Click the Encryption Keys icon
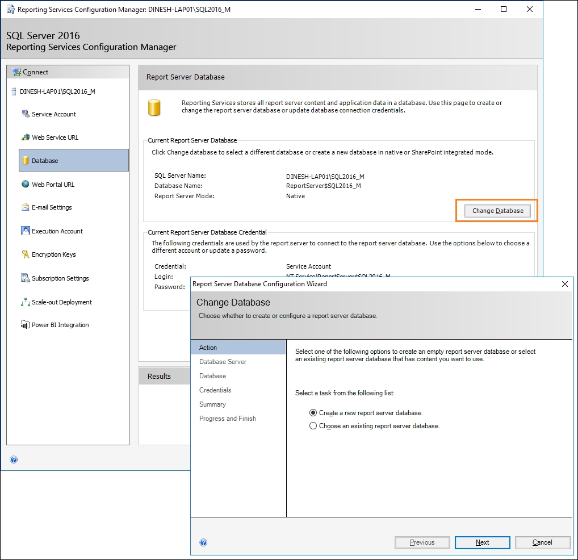Screen dimensions: 578x560 [x=25, y=254]
